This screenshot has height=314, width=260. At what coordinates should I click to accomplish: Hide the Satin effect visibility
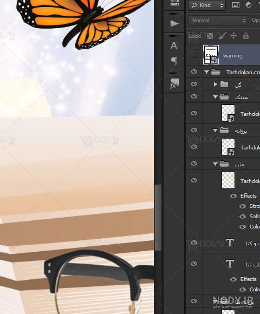[243, 216]
